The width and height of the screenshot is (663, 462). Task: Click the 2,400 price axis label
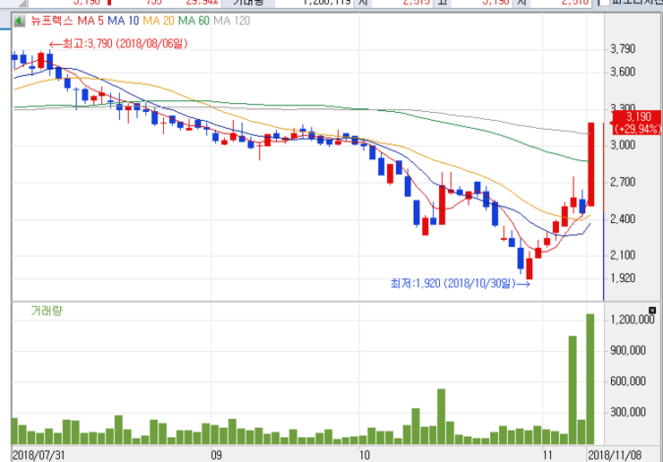(623, 219)
